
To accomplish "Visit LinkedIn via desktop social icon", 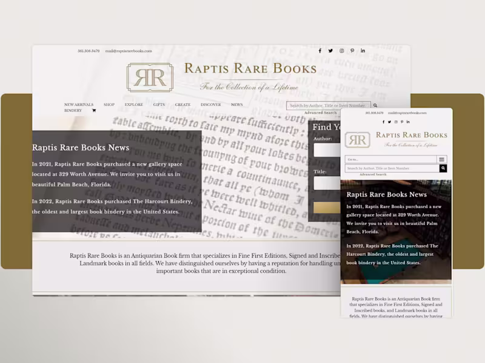I will [363, 51].
